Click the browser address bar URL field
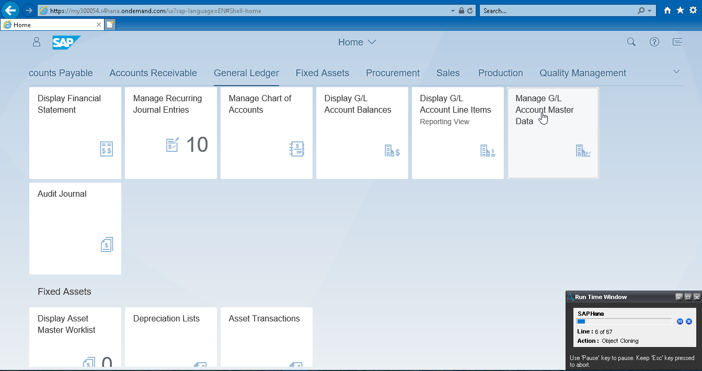 coord(246,10)
